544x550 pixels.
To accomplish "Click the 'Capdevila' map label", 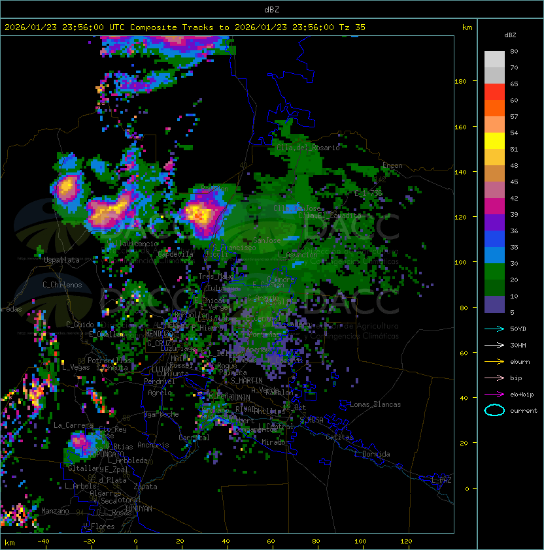I will click(x=176, y=254).
